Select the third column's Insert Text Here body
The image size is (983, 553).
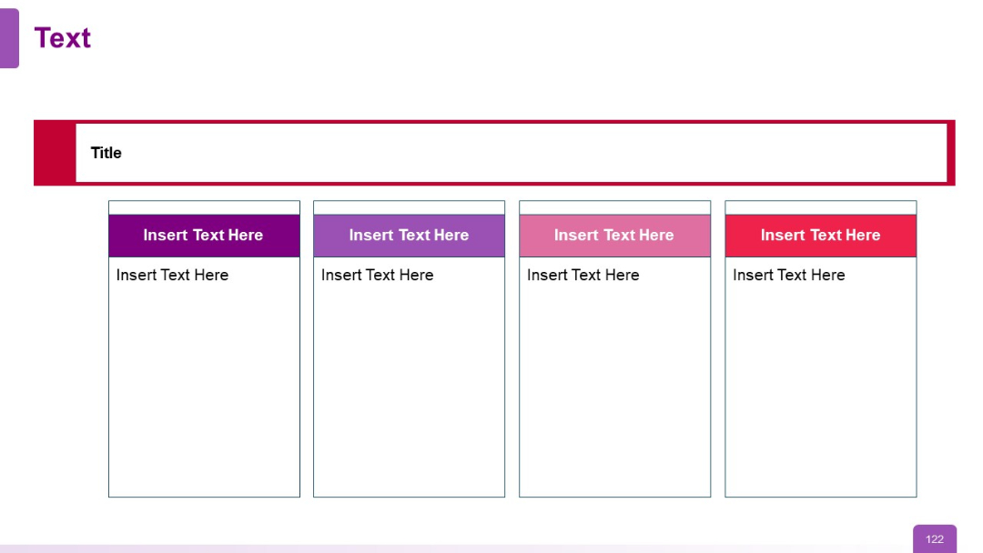click(583, 275)
